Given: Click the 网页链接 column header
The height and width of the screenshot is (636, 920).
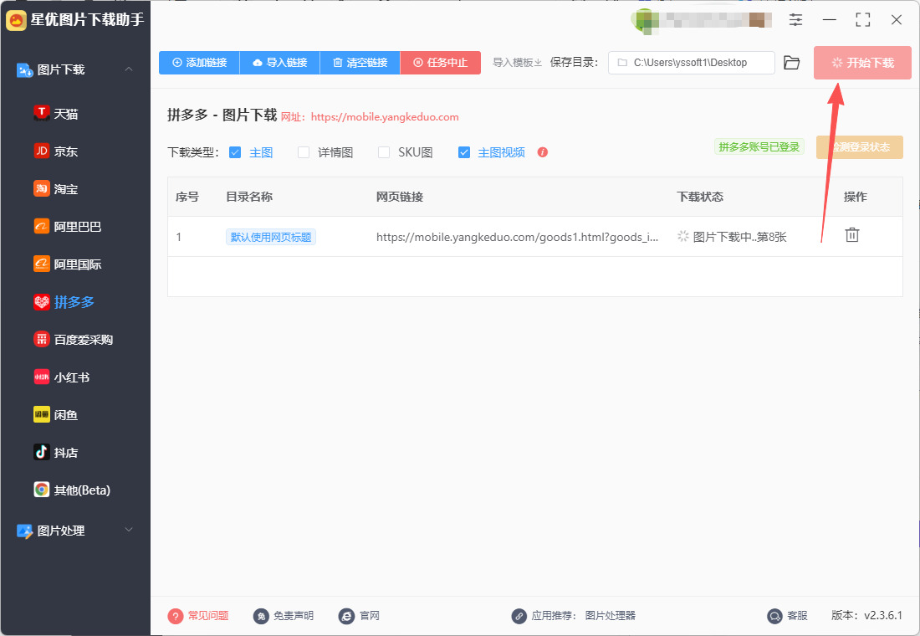Looking at the screenshot, I should pyautogui.click(x=400, y=197).
